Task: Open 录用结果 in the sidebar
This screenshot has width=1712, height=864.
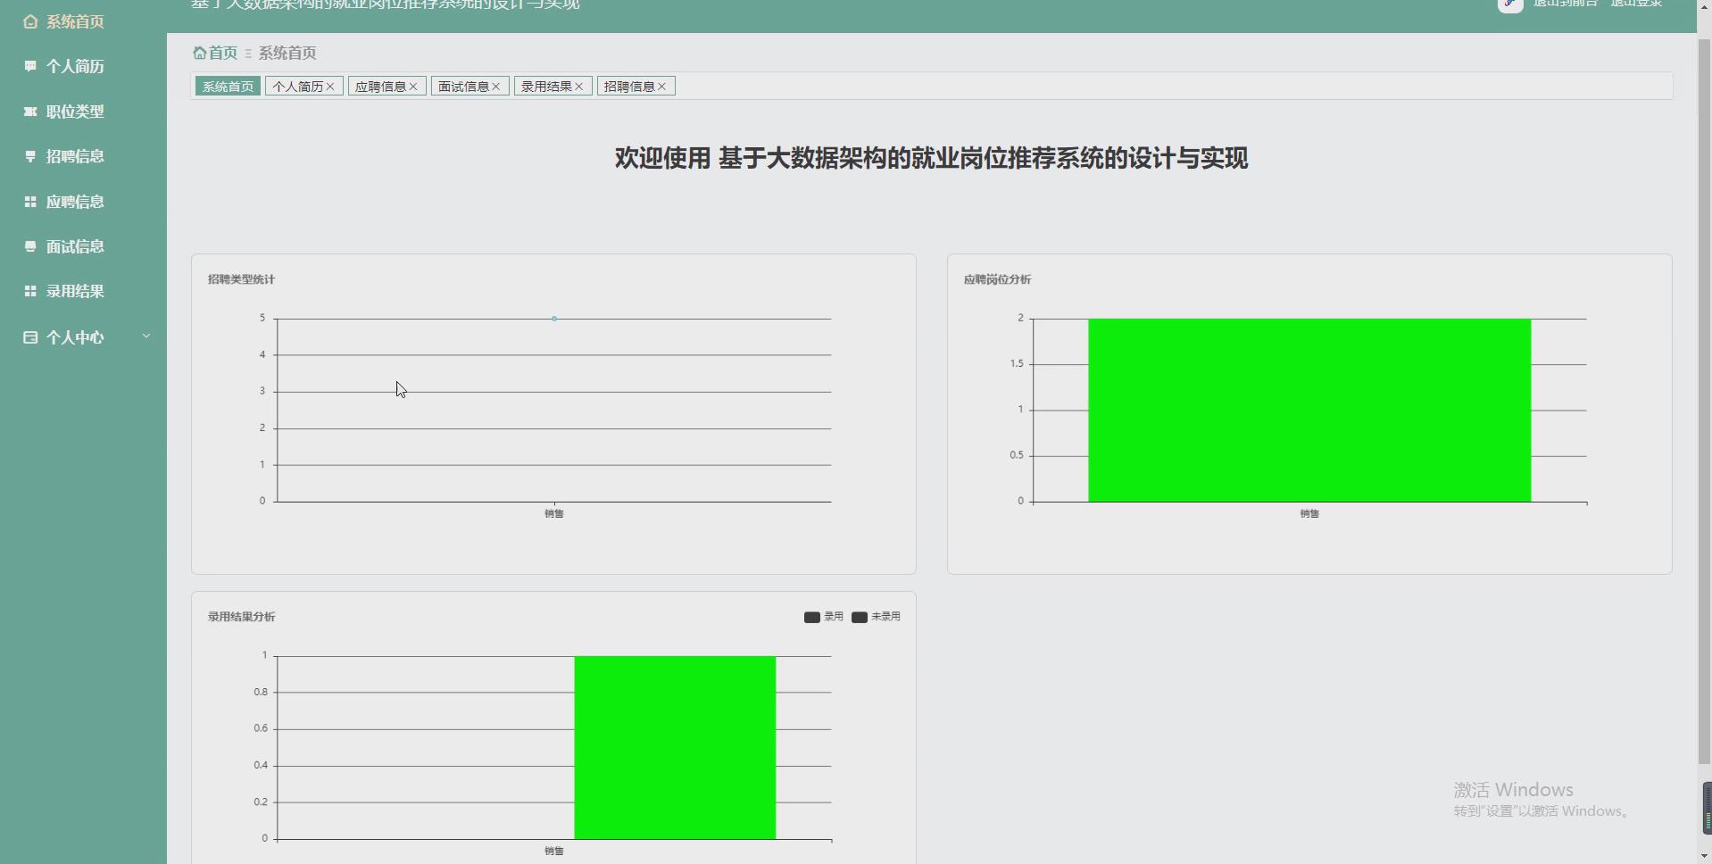Action: [x=75, y=291]
